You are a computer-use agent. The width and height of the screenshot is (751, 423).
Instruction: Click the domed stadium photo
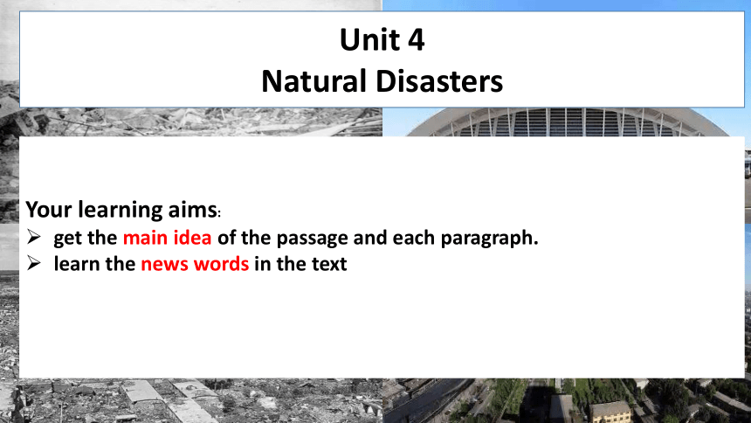click(x=565, y=122)
